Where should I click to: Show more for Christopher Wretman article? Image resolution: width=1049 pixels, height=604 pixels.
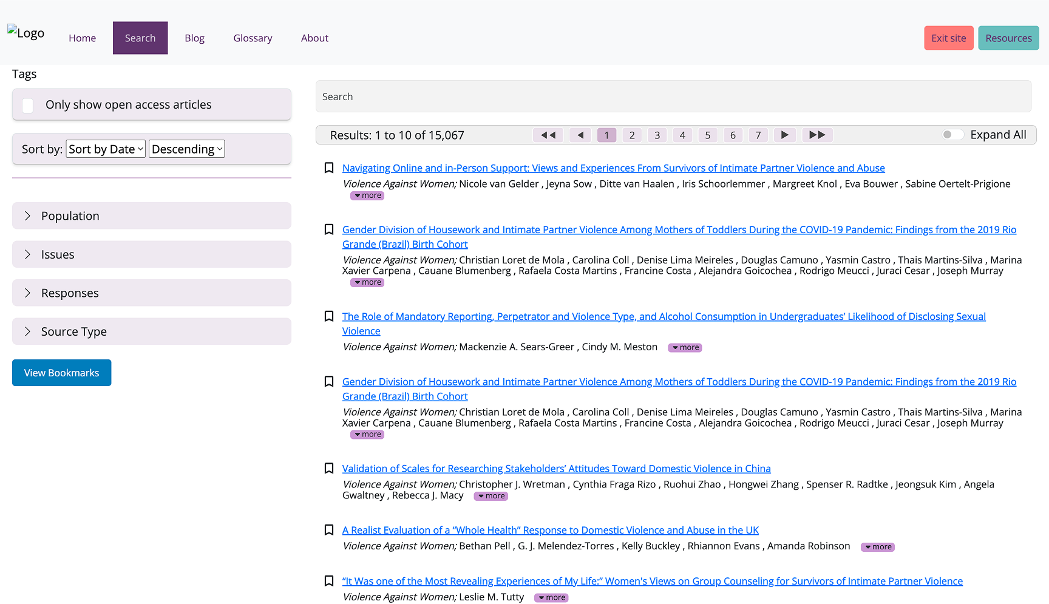(491, 496)
